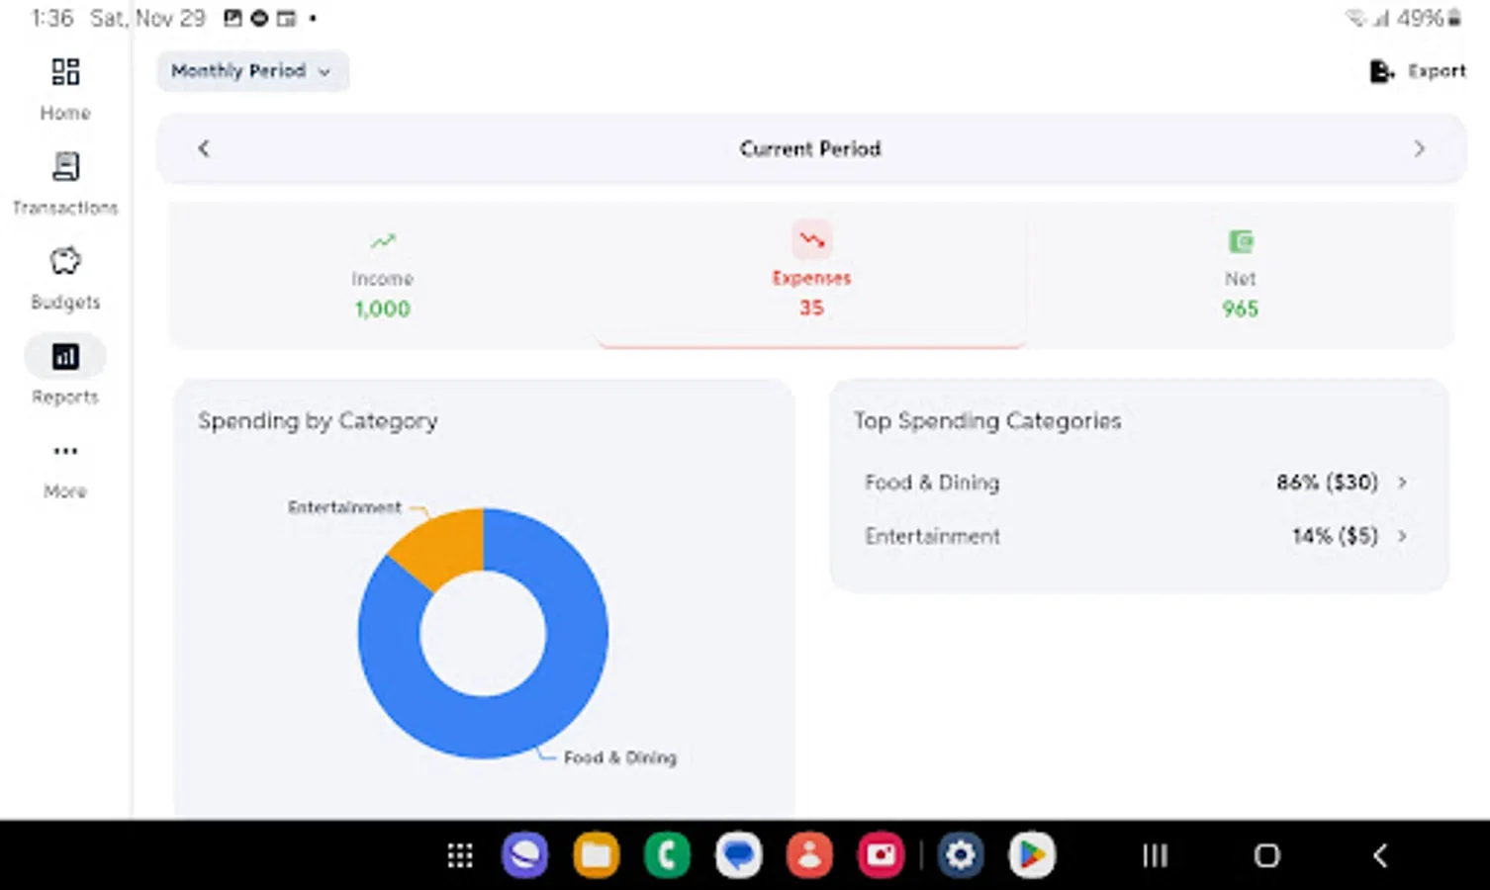Click the Income trend arrow icon
Screen dimensions: 1490x890
tap(382, 240)
